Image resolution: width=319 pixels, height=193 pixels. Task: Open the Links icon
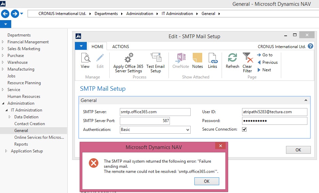[212, 61]
